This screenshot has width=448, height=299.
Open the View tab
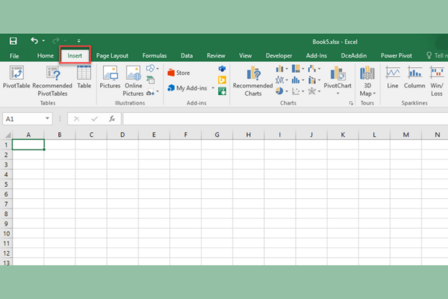245,55
